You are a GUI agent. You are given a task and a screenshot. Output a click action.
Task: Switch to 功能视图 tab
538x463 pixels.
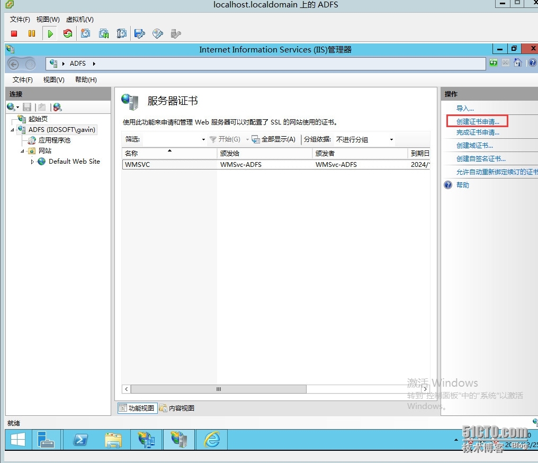137,408
